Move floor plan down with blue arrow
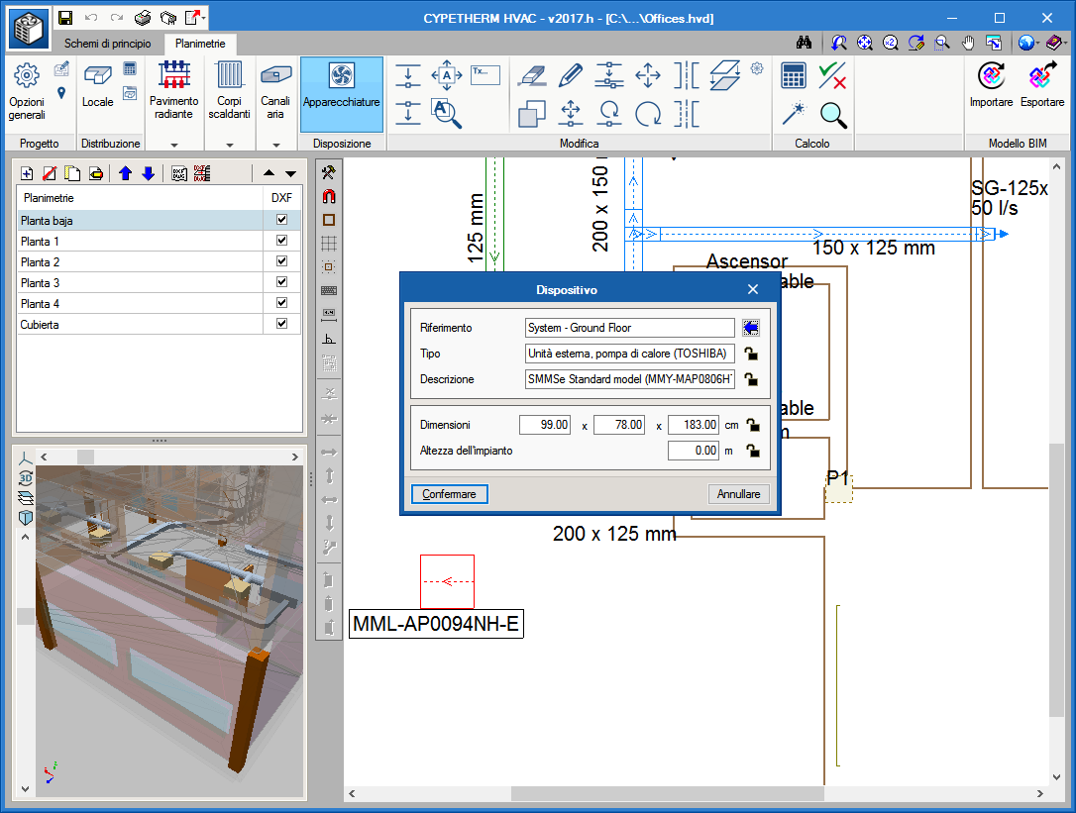 click(x=149, y=173)
